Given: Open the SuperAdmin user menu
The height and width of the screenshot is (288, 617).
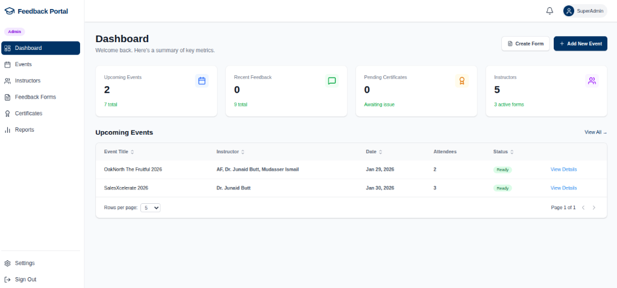Looking at the screenshot, I should [x=584, y=11].
